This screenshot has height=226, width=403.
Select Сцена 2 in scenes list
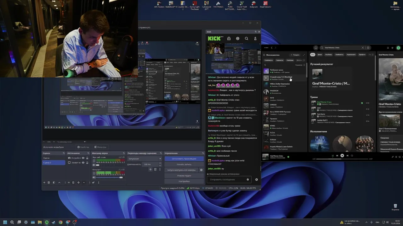coord(54,163)
